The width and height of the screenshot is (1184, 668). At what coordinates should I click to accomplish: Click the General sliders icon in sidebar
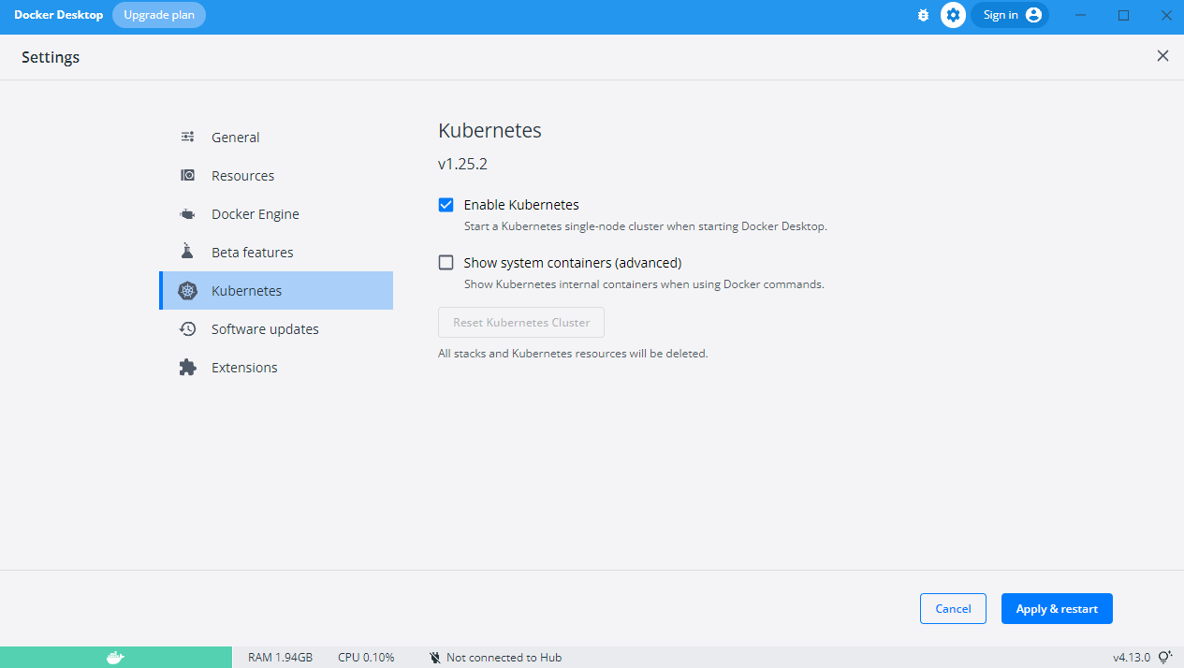click(187, 137)
